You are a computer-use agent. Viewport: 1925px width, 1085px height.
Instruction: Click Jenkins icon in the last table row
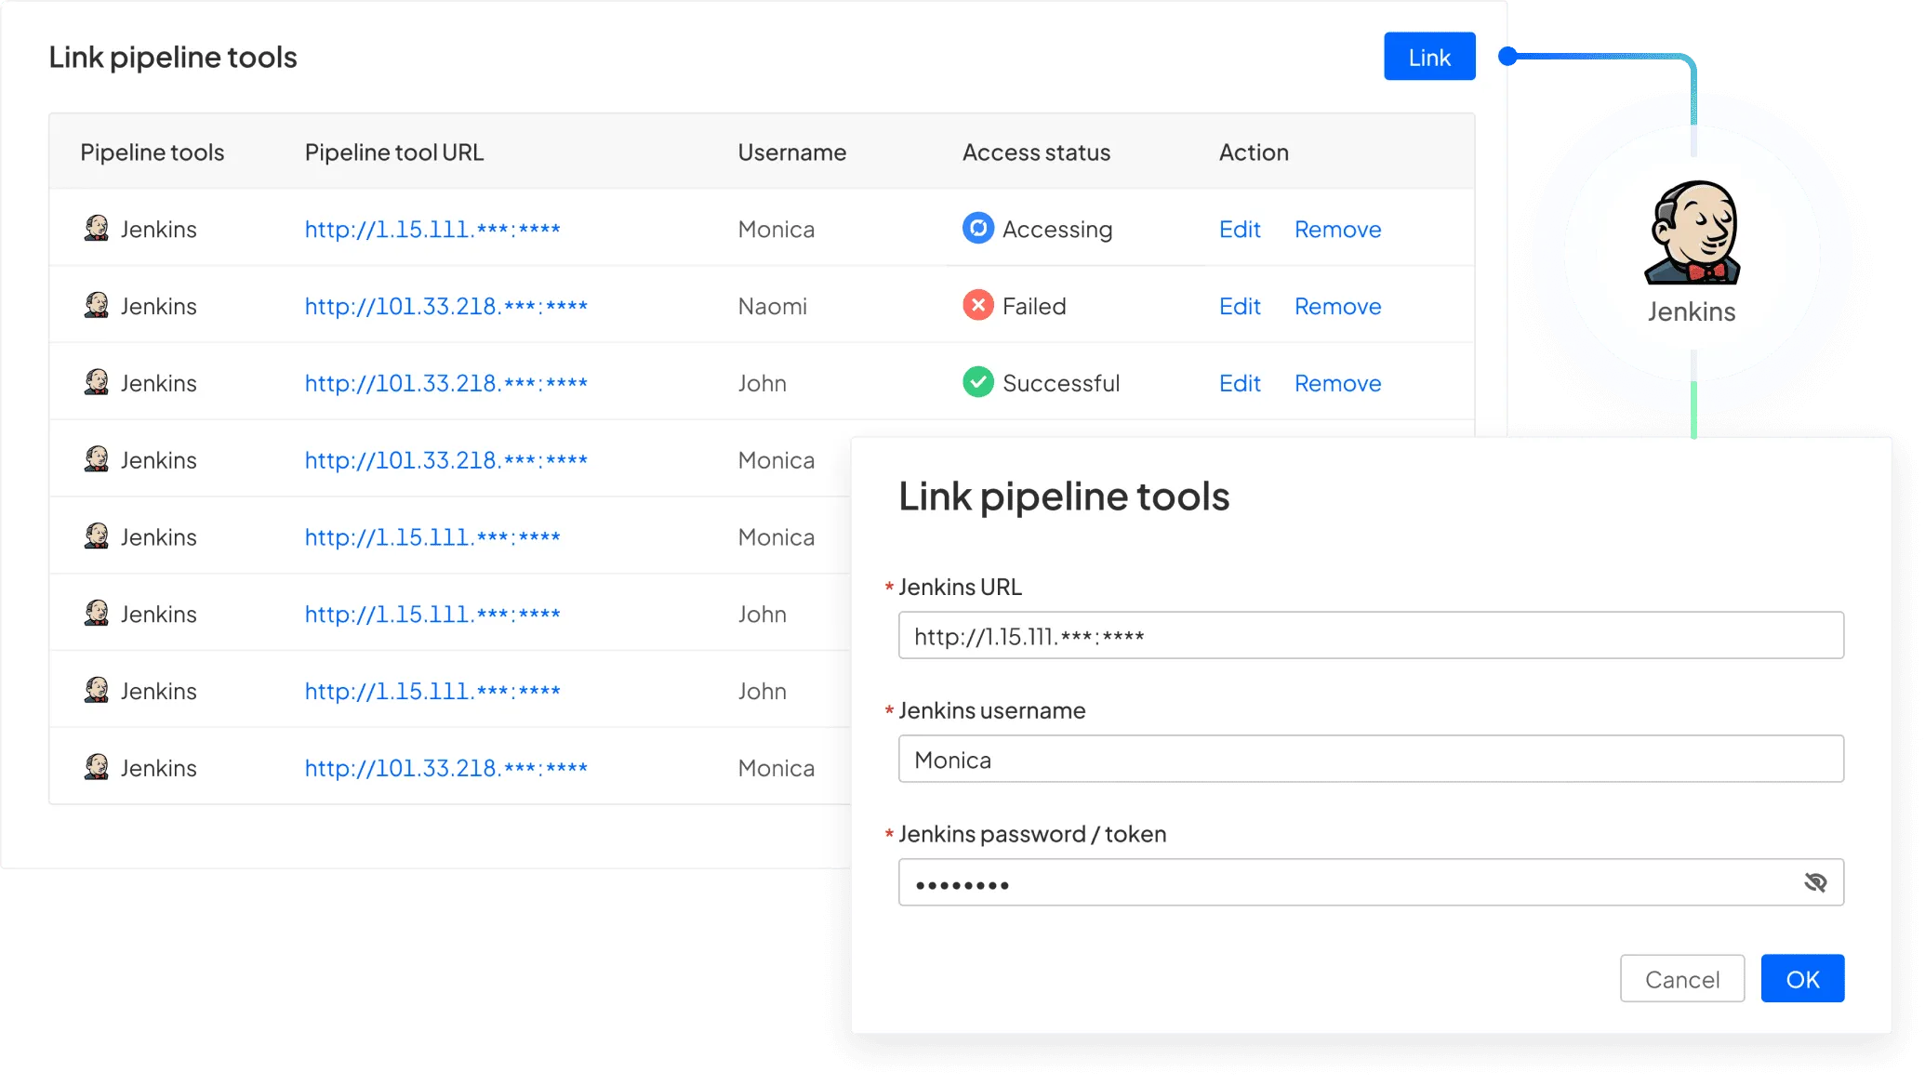(x=96, y=767)
